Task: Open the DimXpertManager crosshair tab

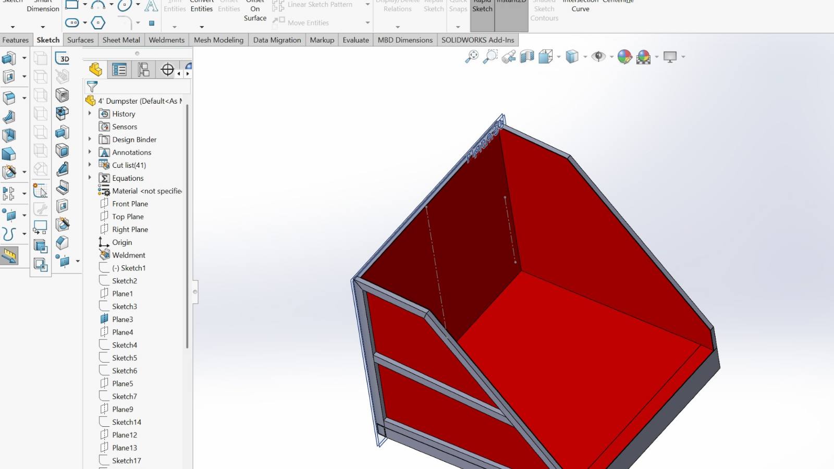Action: [x=167, y=69]
